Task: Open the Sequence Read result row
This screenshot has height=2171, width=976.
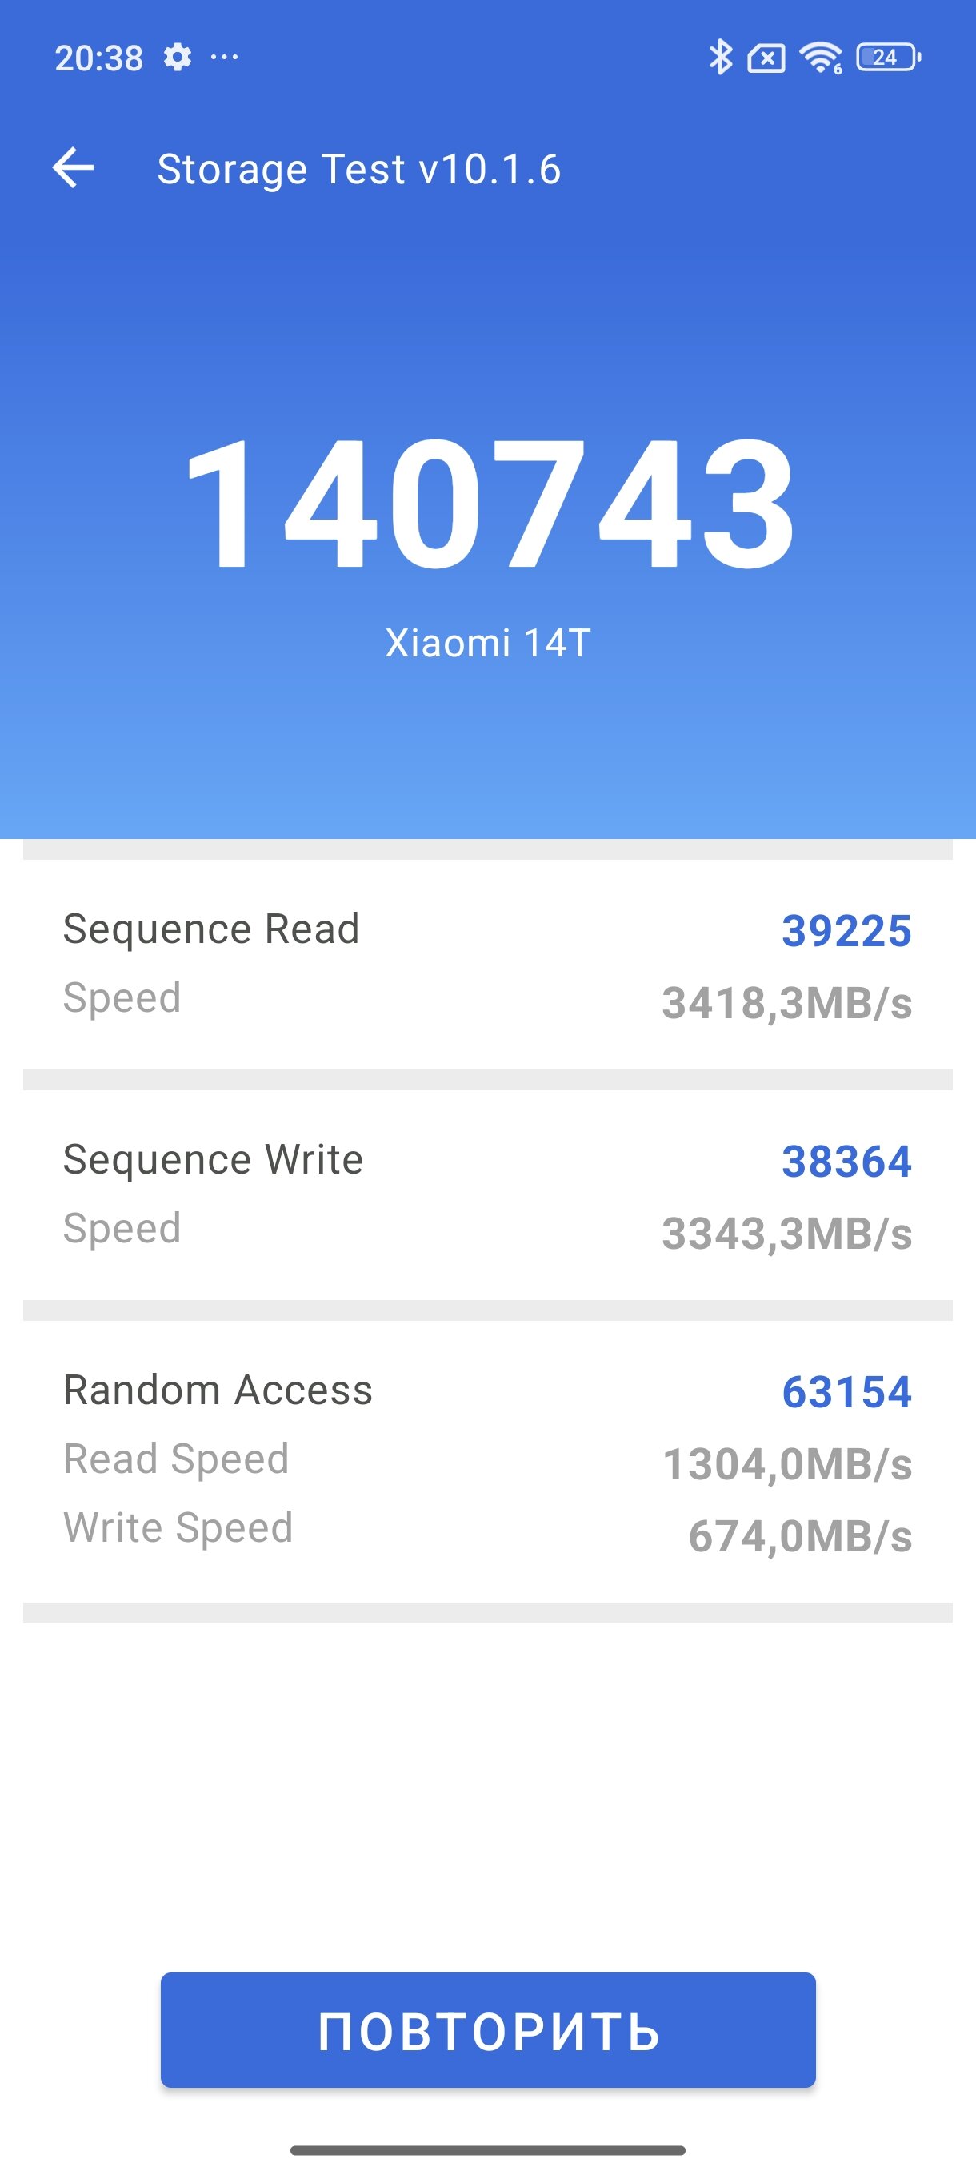Action: click(x=487, y=965)
